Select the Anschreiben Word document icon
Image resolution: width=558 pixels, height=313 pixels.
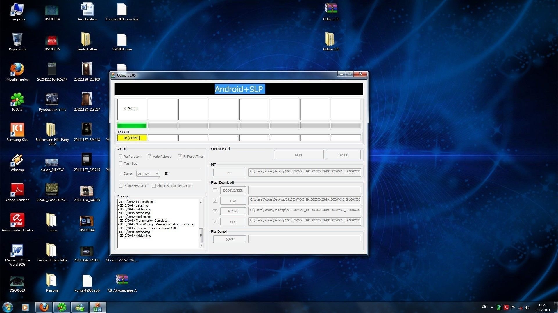87,12
